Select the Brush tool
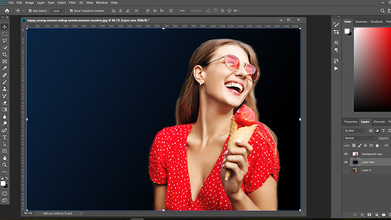The width and height of the screenshot is (391, 220). tap(5, 82)
